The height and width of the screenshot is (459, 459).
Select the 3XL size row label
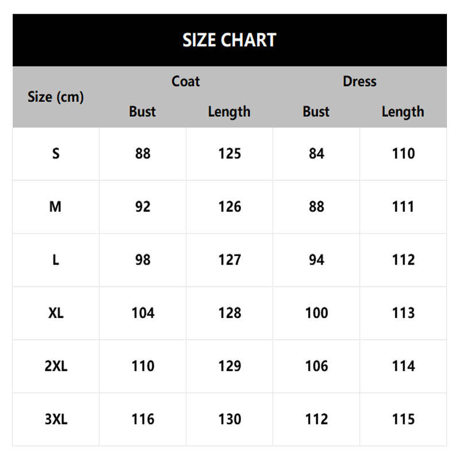pyautogui.click(x=56, y=419)
